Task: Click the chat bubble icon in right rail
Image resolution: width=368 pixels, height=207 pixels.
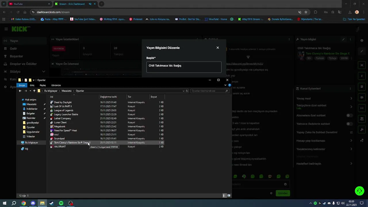Action: coord(362,97)
